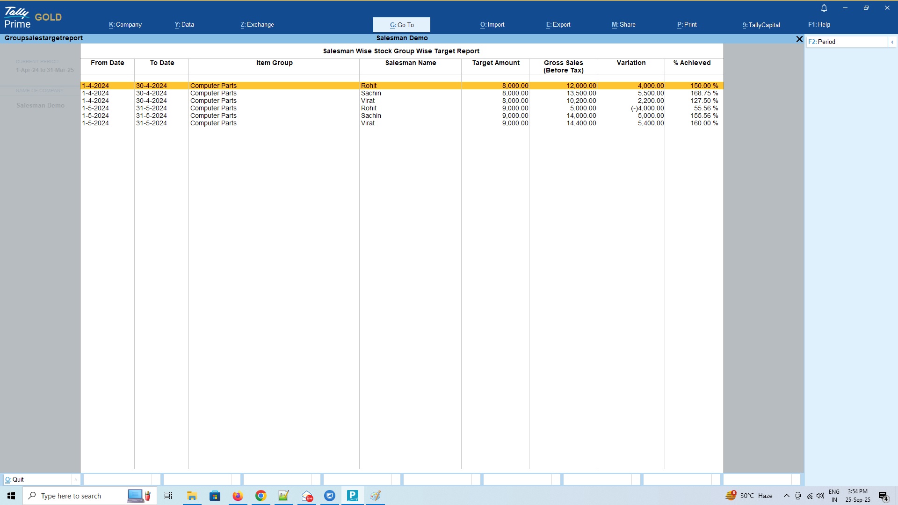The width and height of the screenshot is (898, 505).
Task: Click the F2 Period button
Action: 847,42
